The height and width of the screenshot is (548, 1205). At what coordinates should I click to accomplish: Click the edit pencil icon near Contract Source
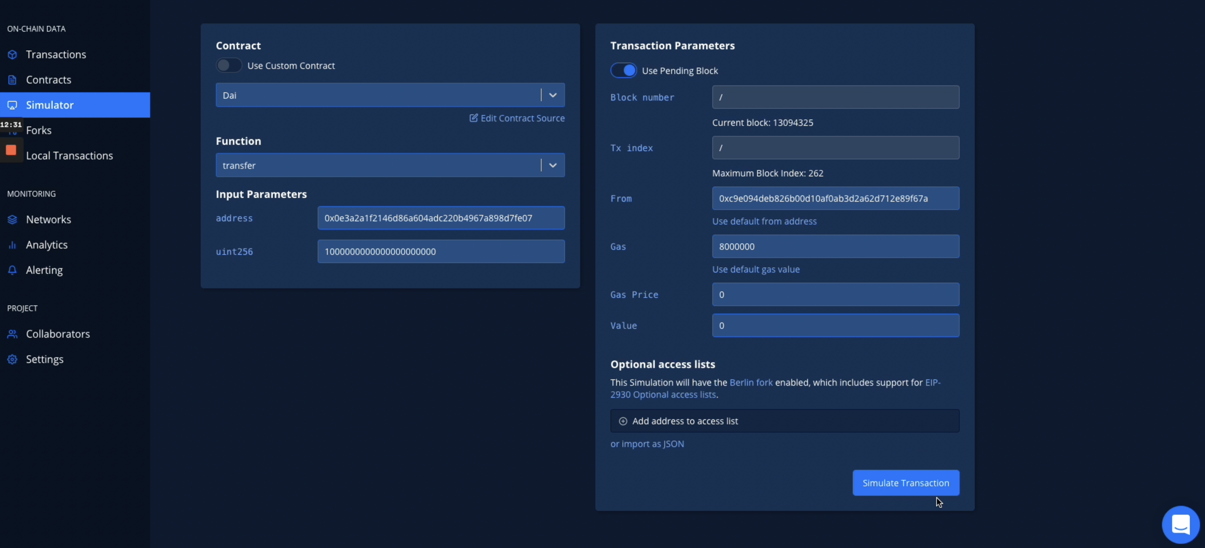point(474,118)
